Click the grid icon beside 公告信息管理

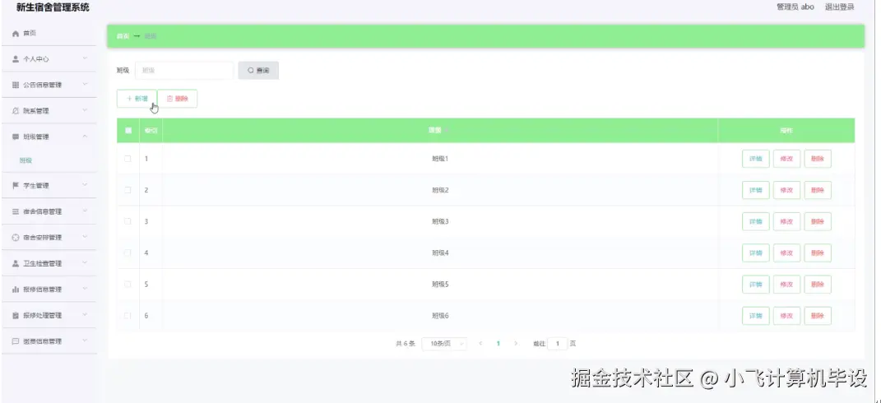(16, 85)
